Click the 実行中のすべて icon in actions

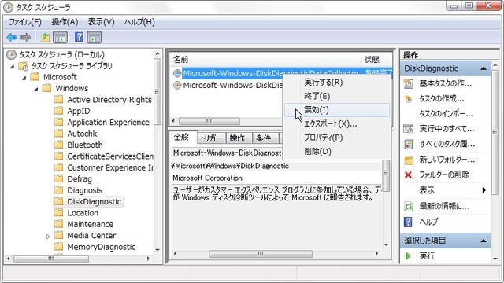408,129
